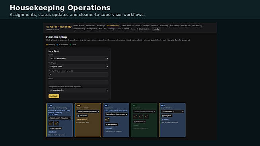Click room number 101 heading
The width and height of the screenshot is (260, 146).
tap(163, 106)
